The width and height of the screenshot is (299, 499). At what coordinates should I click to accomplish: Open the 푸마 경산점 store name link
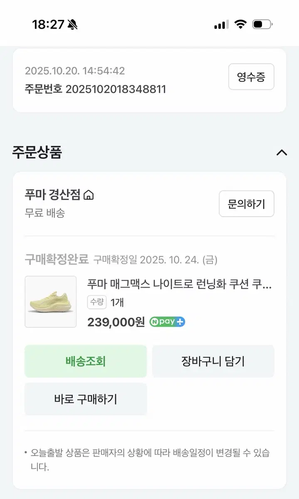[x=53, y=195]
